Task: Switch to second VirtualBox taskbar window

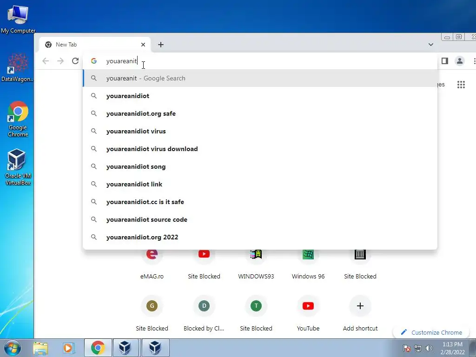Action: tap(155, 348)
